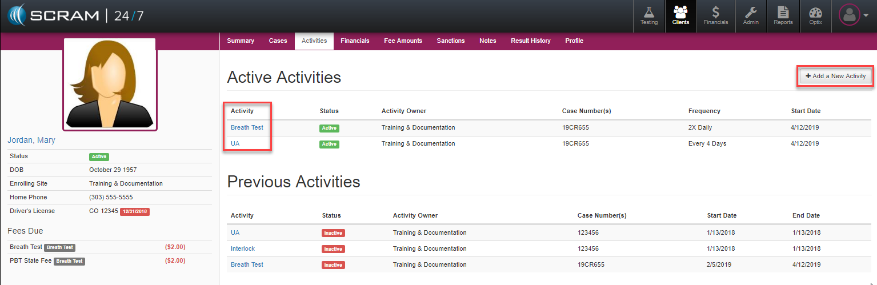Switch to the Cases tab

tap(278, 41)
